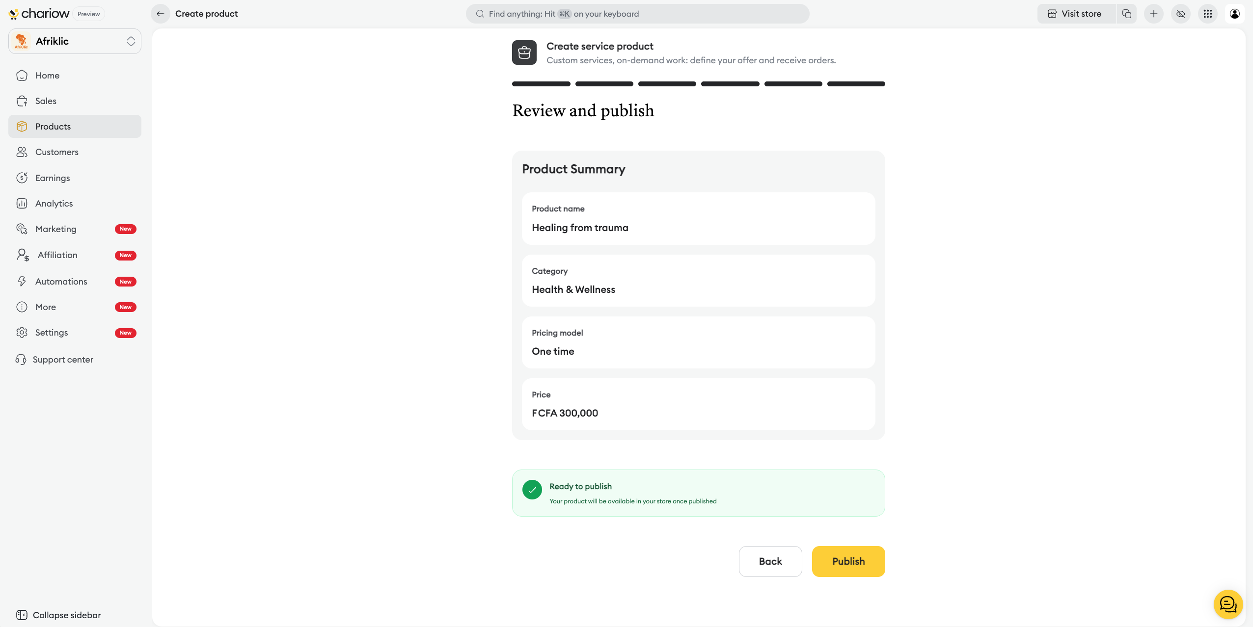Viewport: 1253px width, 627px height.
Task: Click the service product briefcase icon
Action: (x=524, y=52)
